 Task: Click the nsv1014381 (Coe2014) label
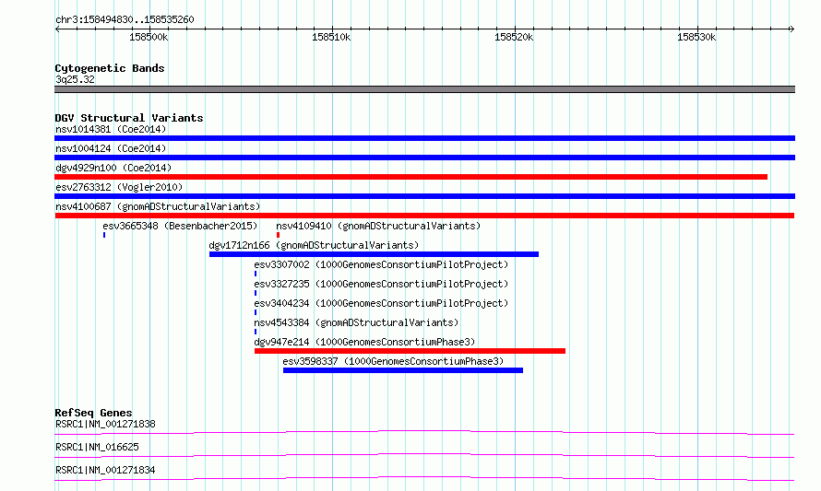(x=111, y=129)
